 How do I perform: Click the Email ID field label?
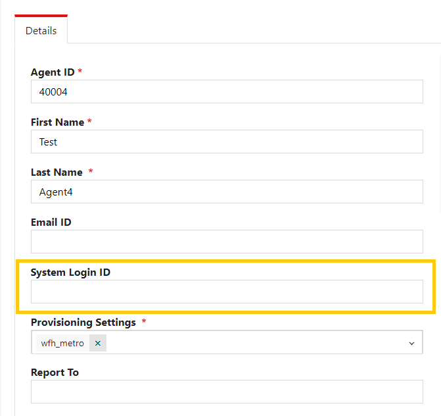tap(51, 222)
